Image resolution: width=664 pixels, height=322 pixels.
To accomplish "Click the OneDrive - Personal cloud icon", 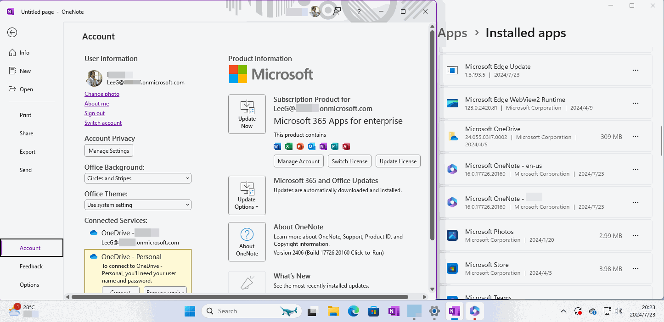I will tap(94, 257).
